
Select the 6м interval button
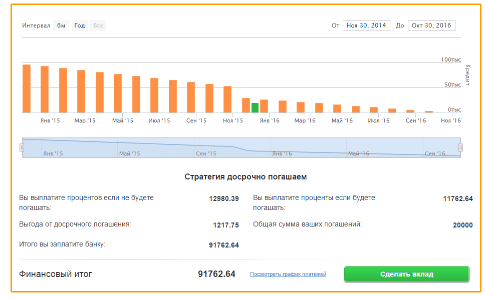tap(61, 25)
